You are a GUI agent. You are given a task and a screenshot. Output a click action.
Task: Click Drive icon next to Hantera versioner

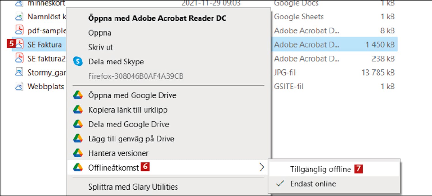coord(78,153)
